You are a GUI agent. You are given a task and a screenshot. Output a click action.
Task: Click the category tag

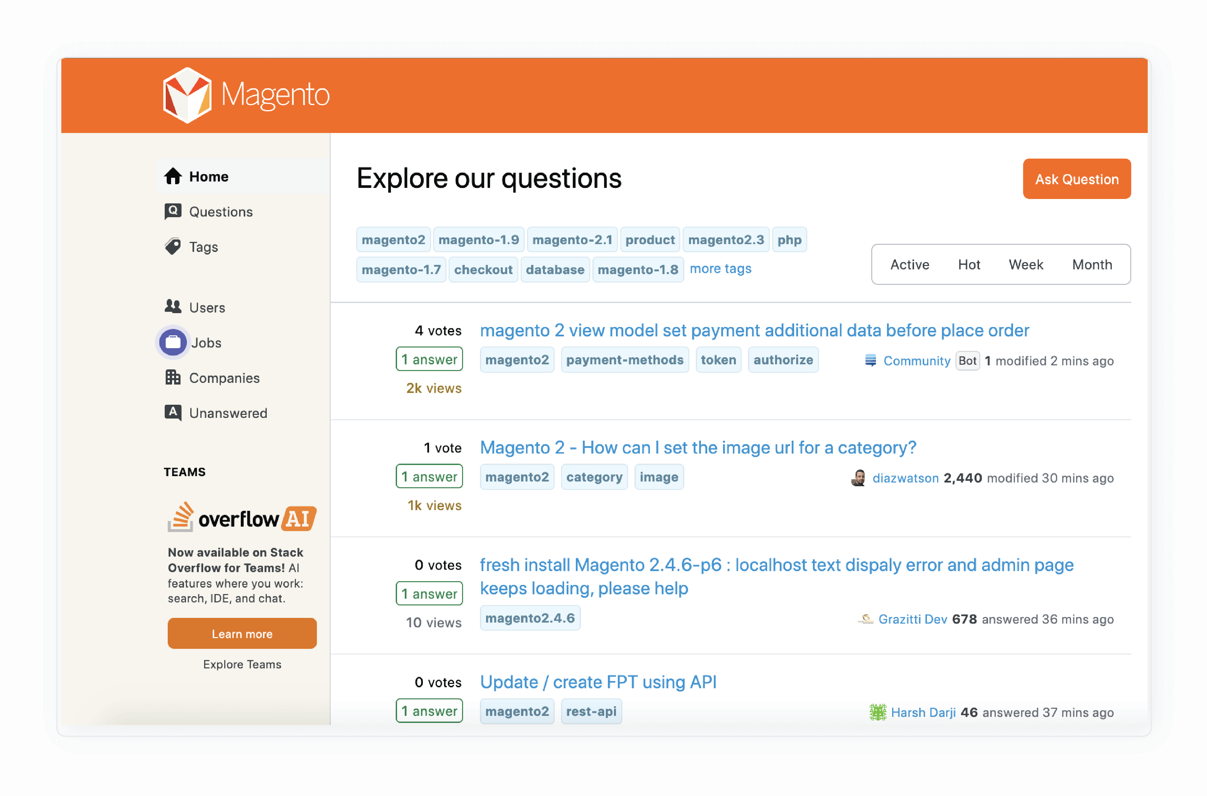tap(594, 477)
